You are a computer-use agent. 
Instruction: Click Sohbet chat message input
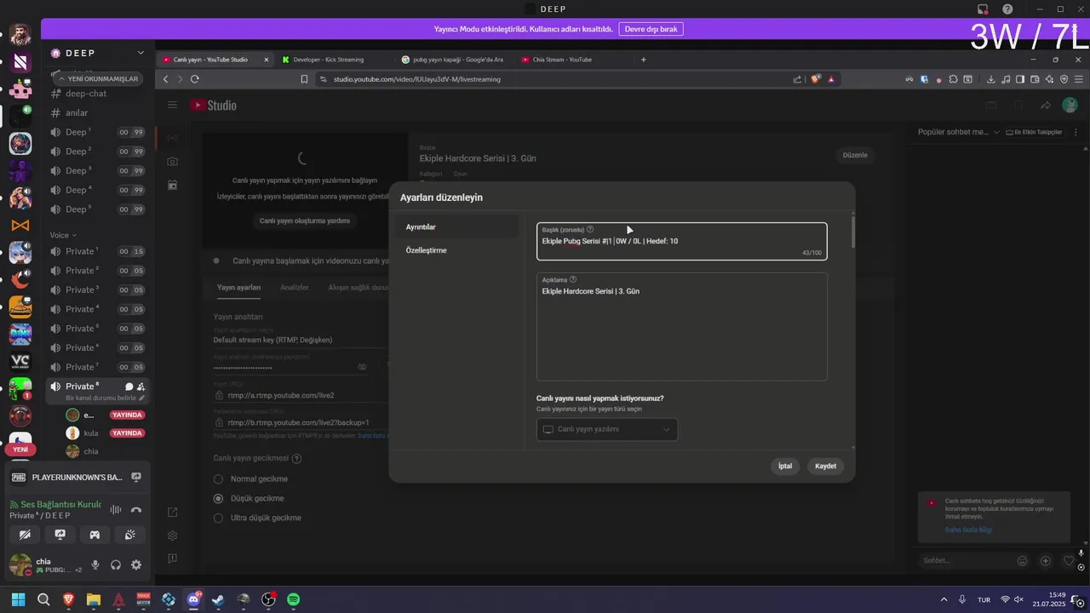(x=964, y=560)
